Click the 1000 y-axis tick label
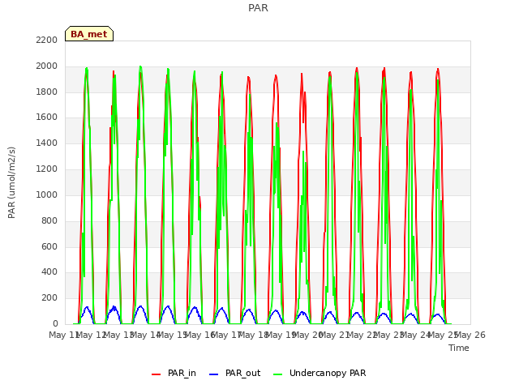This screenshot has width=519, height=389. (x=47, y=194)
